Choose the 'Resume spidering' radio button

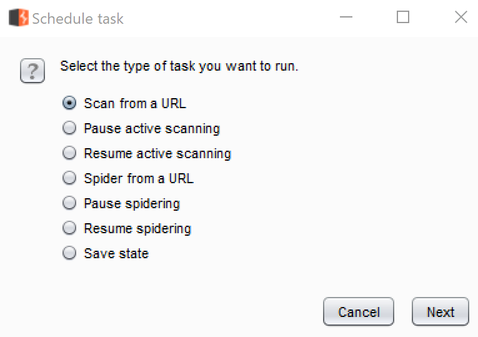click(69, 228)
